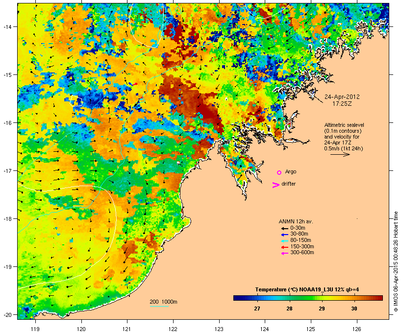The image size is (402, 333).
Task: Click the '-16' latitude axis label
Action: click(x=7, y=123)
